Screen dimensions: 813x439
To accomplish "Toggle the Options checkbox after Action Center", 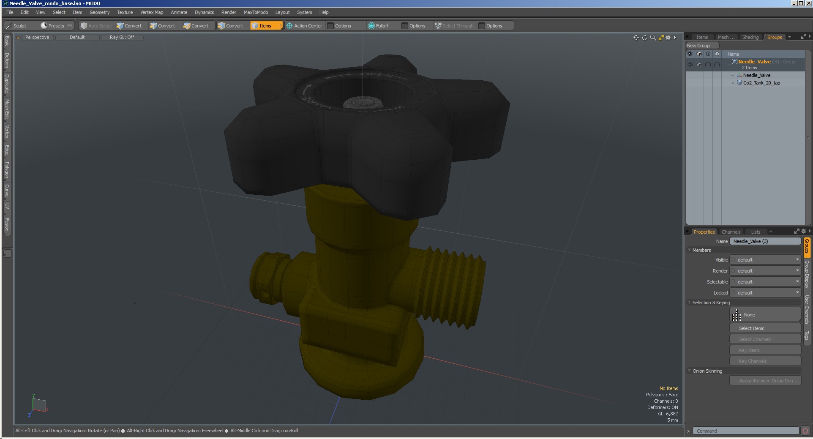I will click(x=331, y=26).
